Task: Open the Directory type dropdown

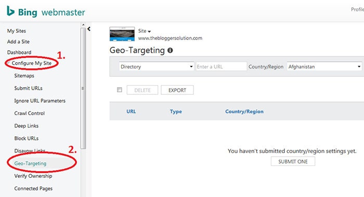Action: click(157, 67)
